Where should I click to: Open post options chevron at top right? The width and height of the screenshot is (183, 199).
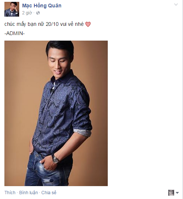(x=176, y=5)
